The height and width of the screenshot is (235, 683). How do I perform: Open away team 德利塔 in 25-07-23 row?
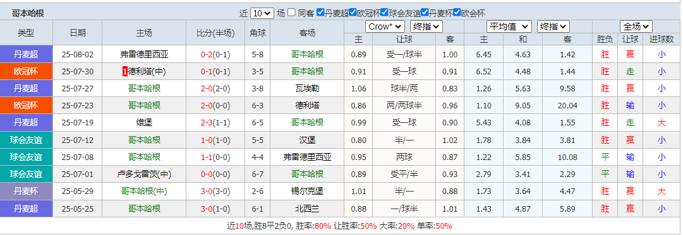tap(307, 105)
